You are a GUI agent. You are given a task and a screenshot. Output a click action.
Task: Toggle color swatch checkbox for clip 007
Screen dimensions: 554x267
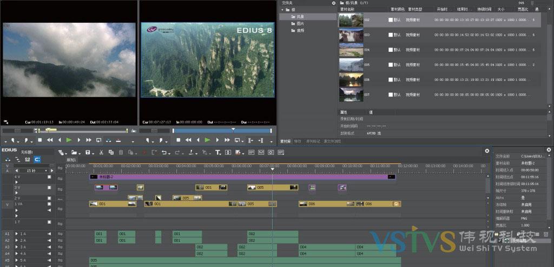(x=391, y=95)
